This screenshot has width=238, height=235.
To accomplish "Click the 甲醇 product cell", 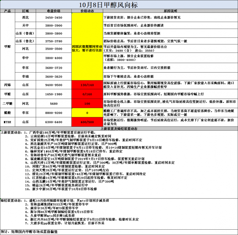I will tap(7, 47).
